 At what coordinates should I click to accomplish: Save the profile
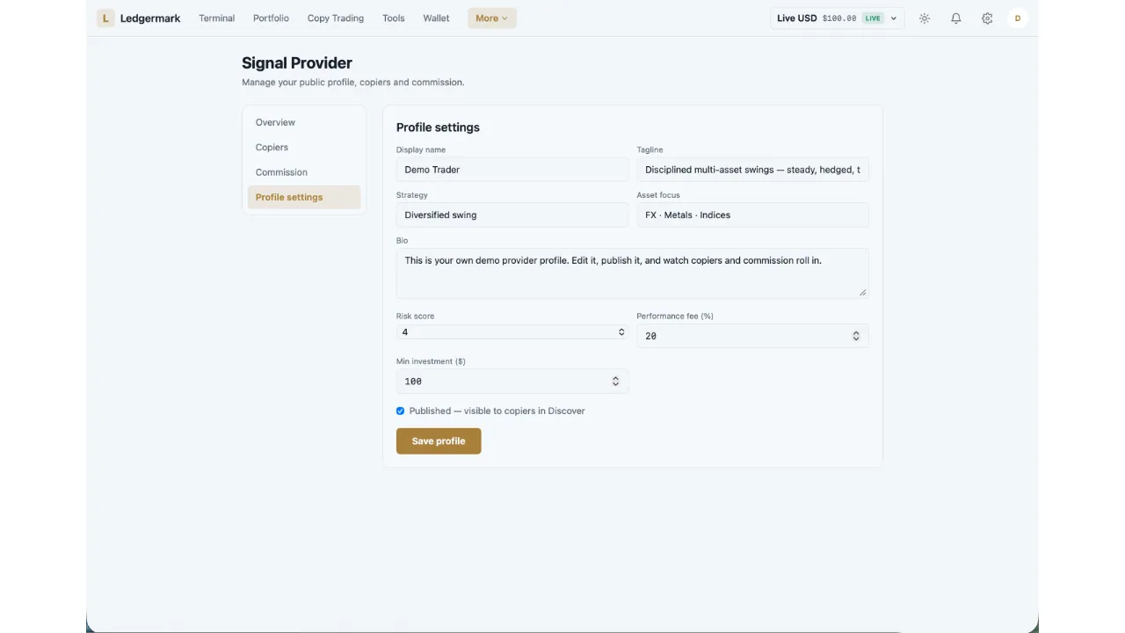point(439,440)
